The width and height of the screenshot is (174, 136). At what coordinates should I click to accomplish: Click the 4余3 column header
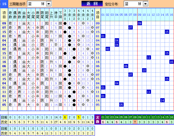click(x=92, y=15)
